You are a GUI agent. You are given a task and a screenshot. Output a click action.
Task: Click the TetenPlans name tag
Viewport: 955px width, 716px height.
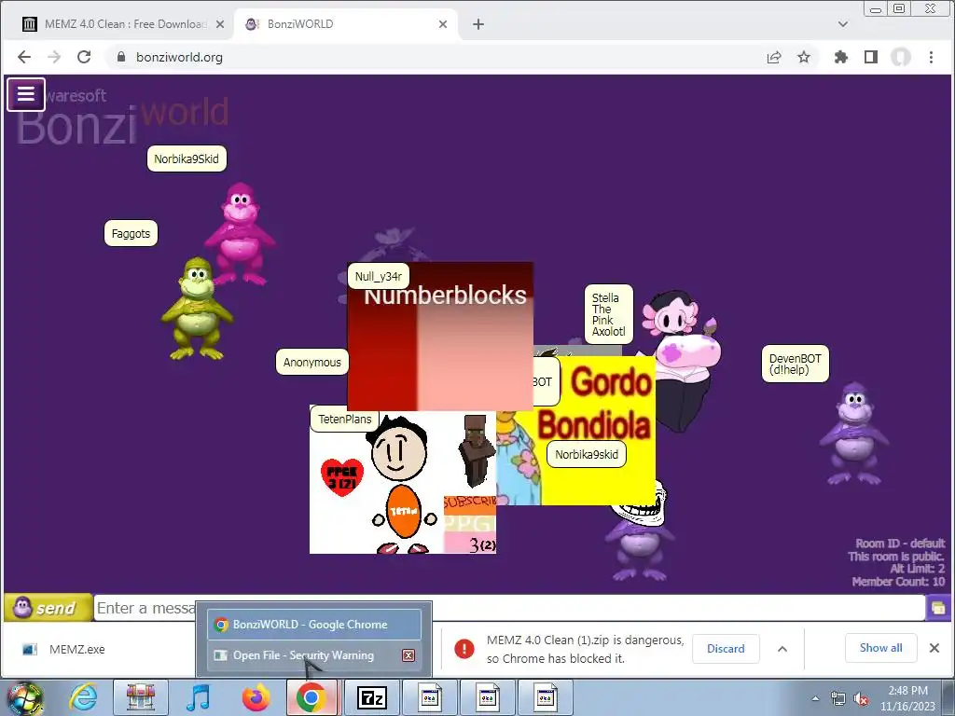pyautogui.click(x=345, y=419)
